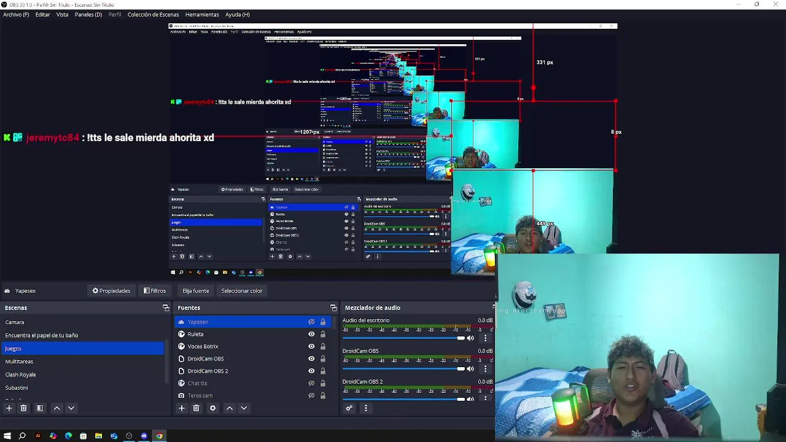Toggle lock on DroidCam OBS 2 source
786x442 pixels.
(323, 371)
